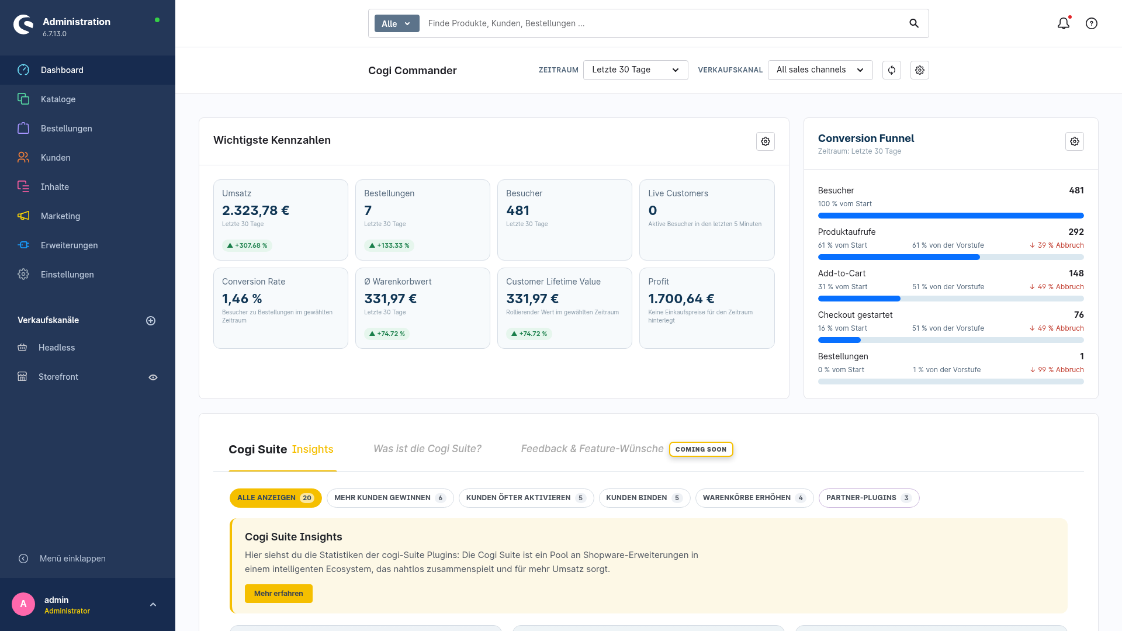This screenshot has width=1122, height=631.
Task: Click the Shopware logo icon
Action: coord(23,25)
